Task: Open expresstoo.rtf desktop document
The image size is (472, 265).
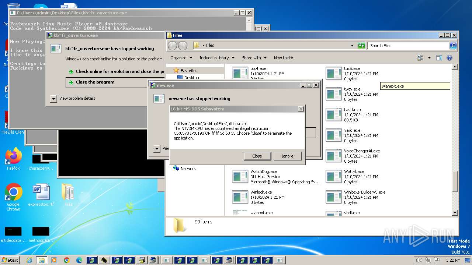Action: click(41, 195)
